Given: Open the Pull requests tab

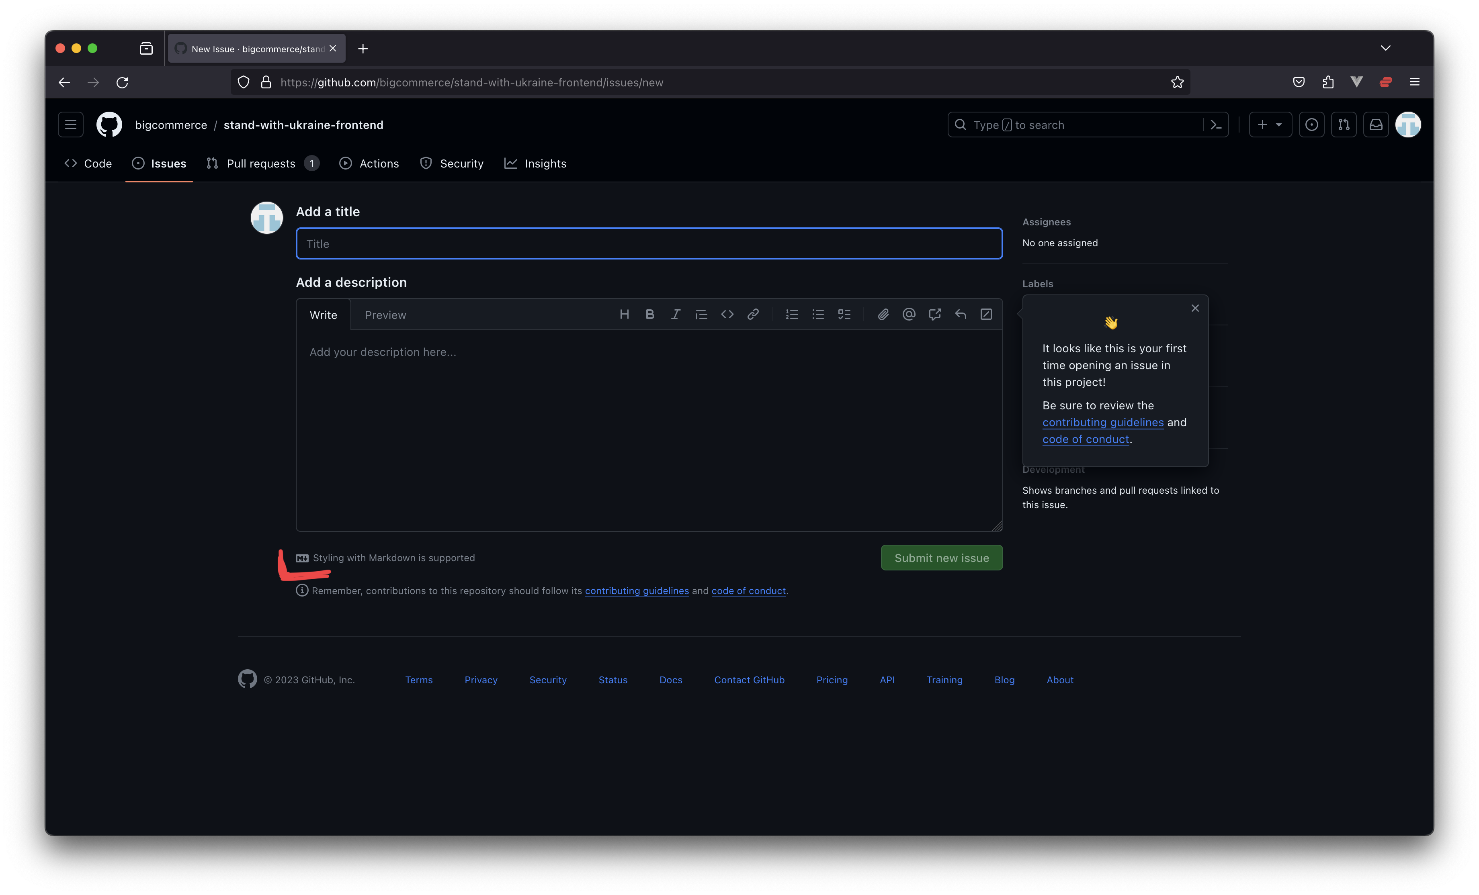Looking at the screenshot, I should coord(261,163).
